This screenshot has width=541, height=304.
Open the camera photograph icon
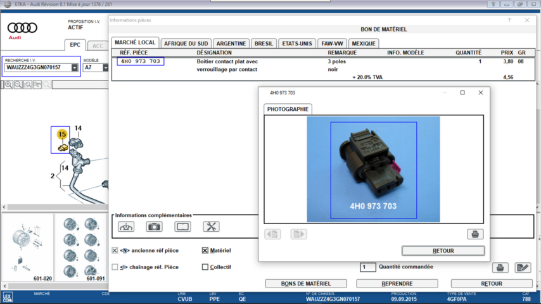(154, 227)
